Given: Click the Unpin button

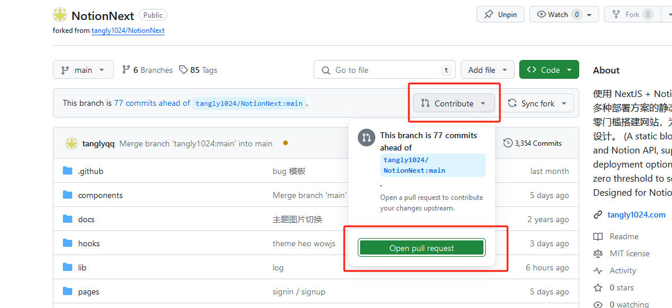Looking at the screenshot, I should pos(500,14).
